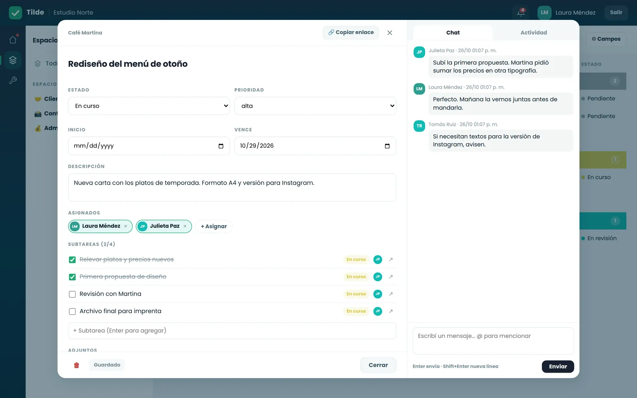
Task: Click the chat message input field
Action: 493,341
